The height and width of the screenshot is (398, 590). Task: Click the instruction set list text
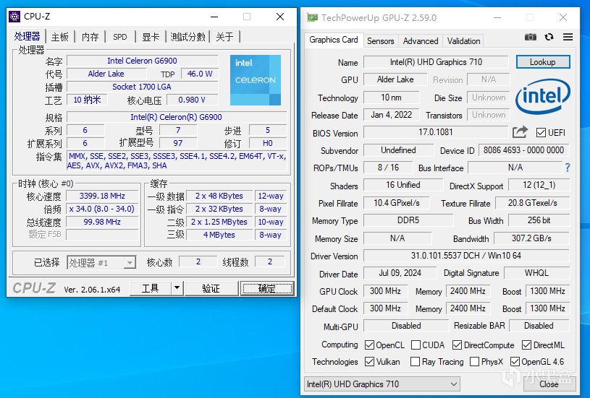[177, 160]
